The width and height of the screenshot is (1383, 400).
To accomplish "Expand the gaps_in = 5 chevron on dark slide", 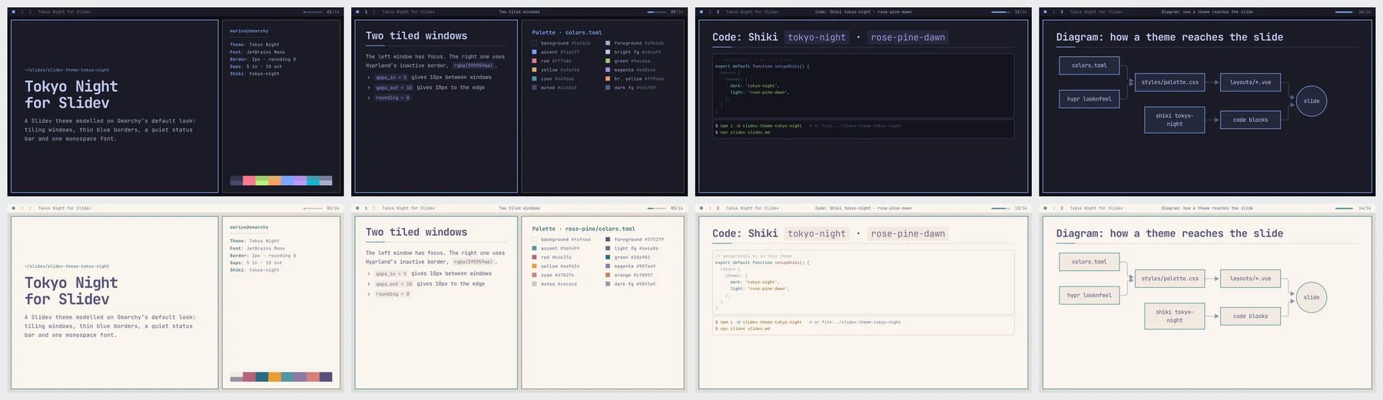I will point(369,78).
